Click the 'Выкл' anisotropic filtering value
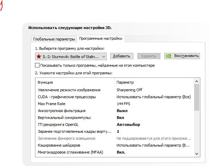 [122, 111]
